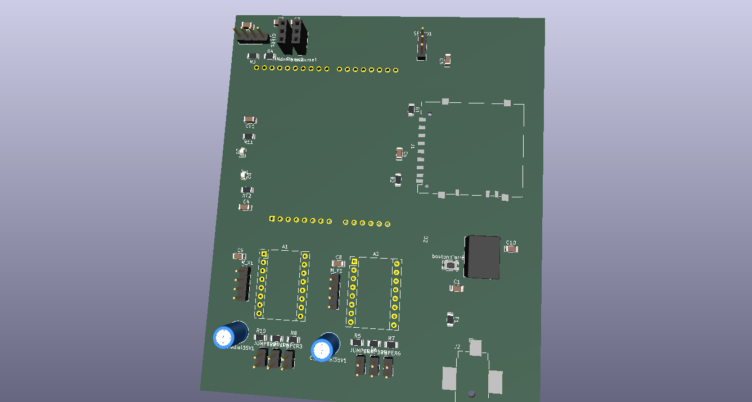752x402 pixels.
Task: Select capacitor C1 below the push button
Action: point(457,288)
